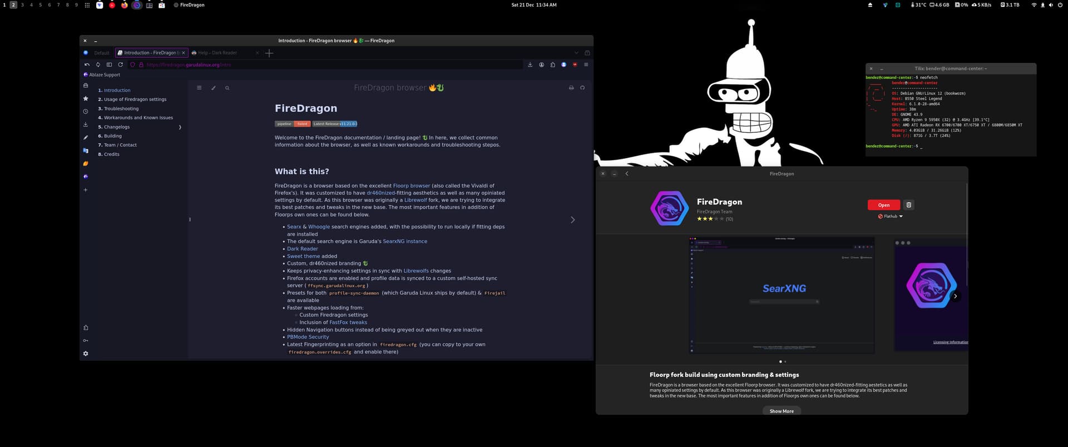Toggle the browser sidebar button in toolbar
Viewport: 1068px width, 447px height.
pyautogui.click(x=109, y=64)
